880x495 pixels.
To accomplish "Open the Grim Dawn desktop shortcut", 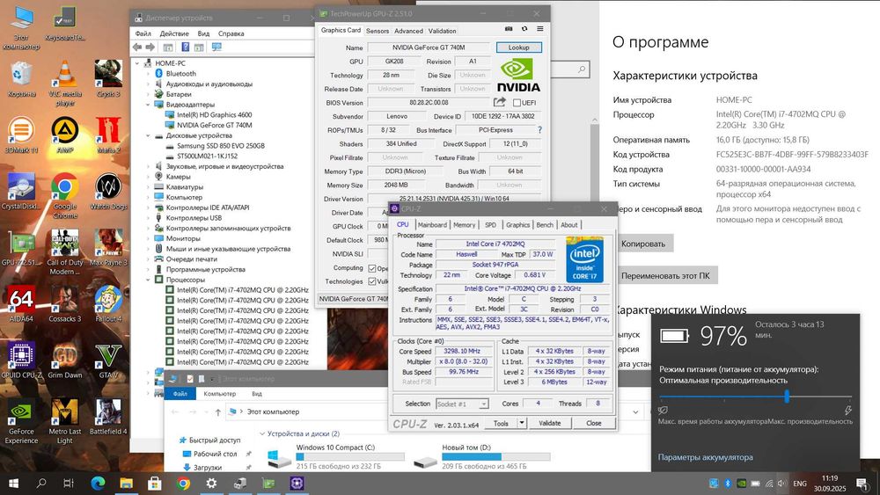I will (64, 360).
